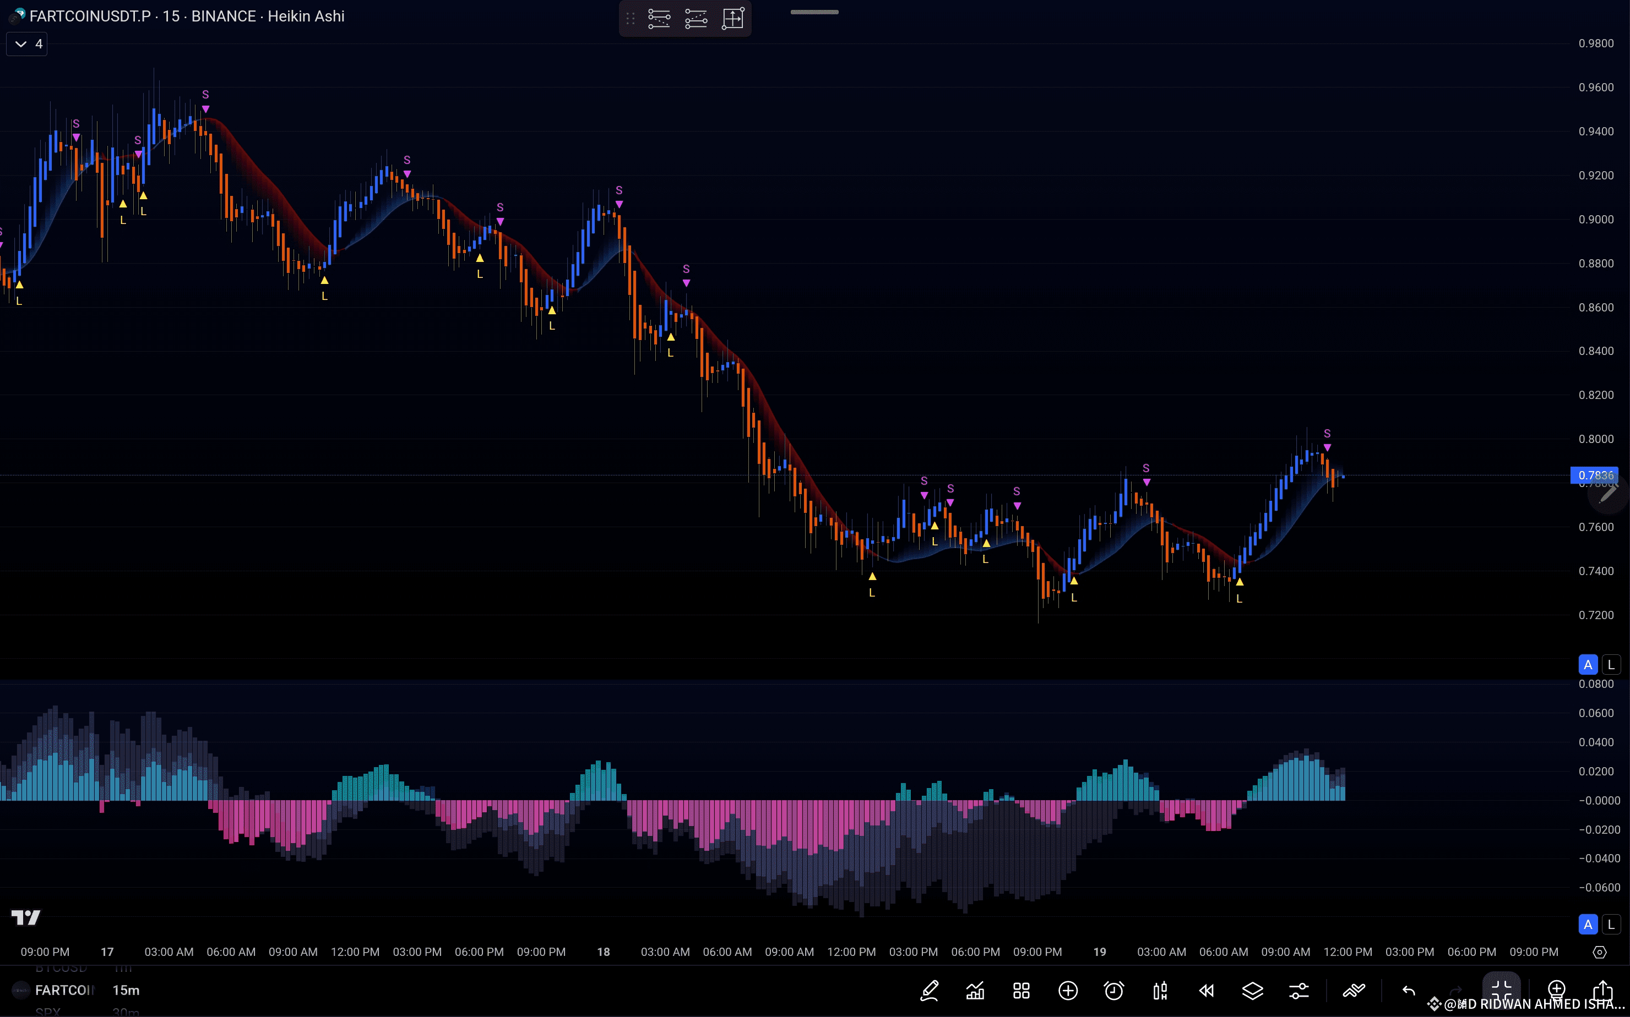Open the four-square layout grid
The width and height of the screenshot is (1630, 1017).
(x=1022, y=991)
